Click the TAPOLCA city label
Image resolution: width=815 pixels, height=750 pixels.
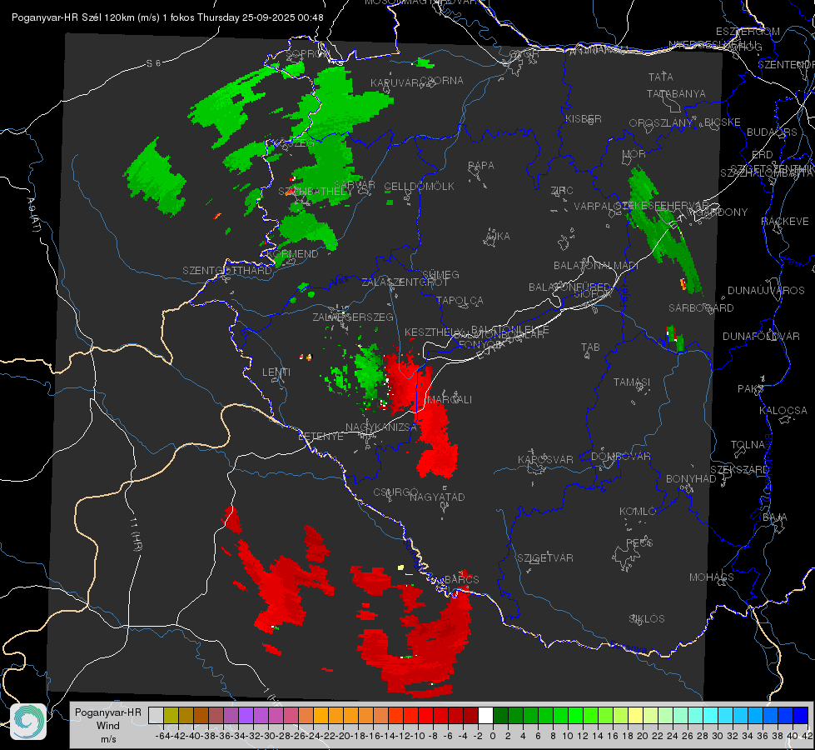(x=460, y=301)
